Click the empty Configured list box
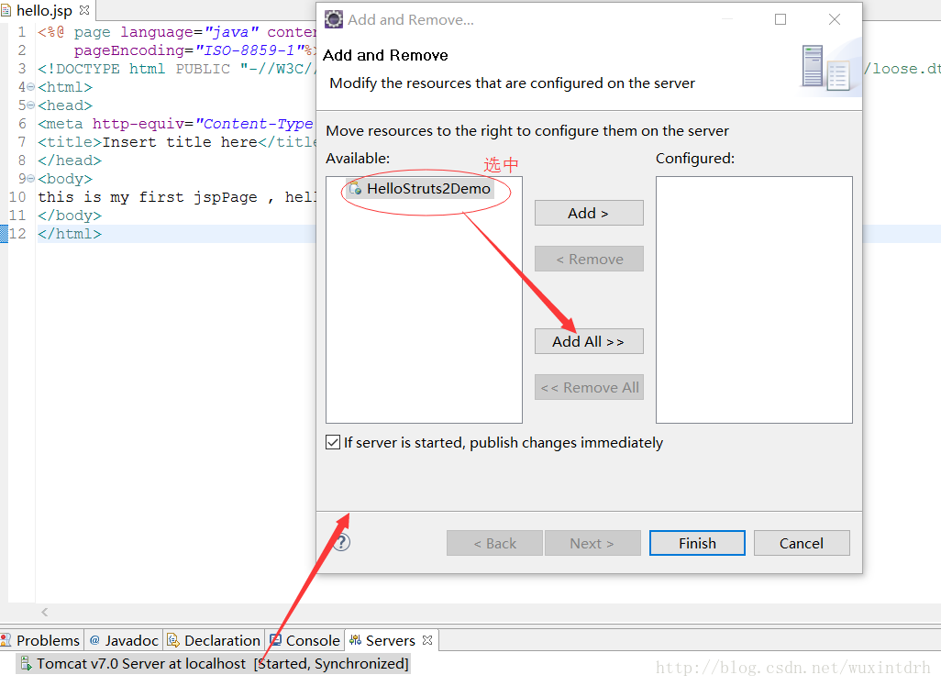 point(754,300)
